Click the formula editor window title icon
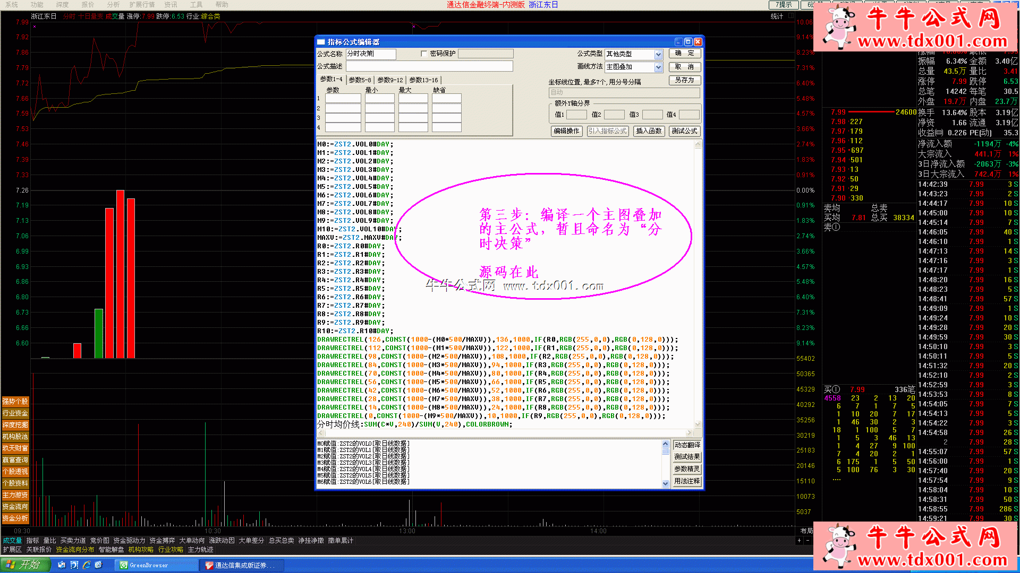Screen dimensions: 1020x573 [321, 42]
